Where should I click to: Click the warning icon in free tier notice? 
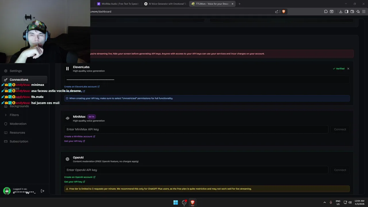pos(67,189)
